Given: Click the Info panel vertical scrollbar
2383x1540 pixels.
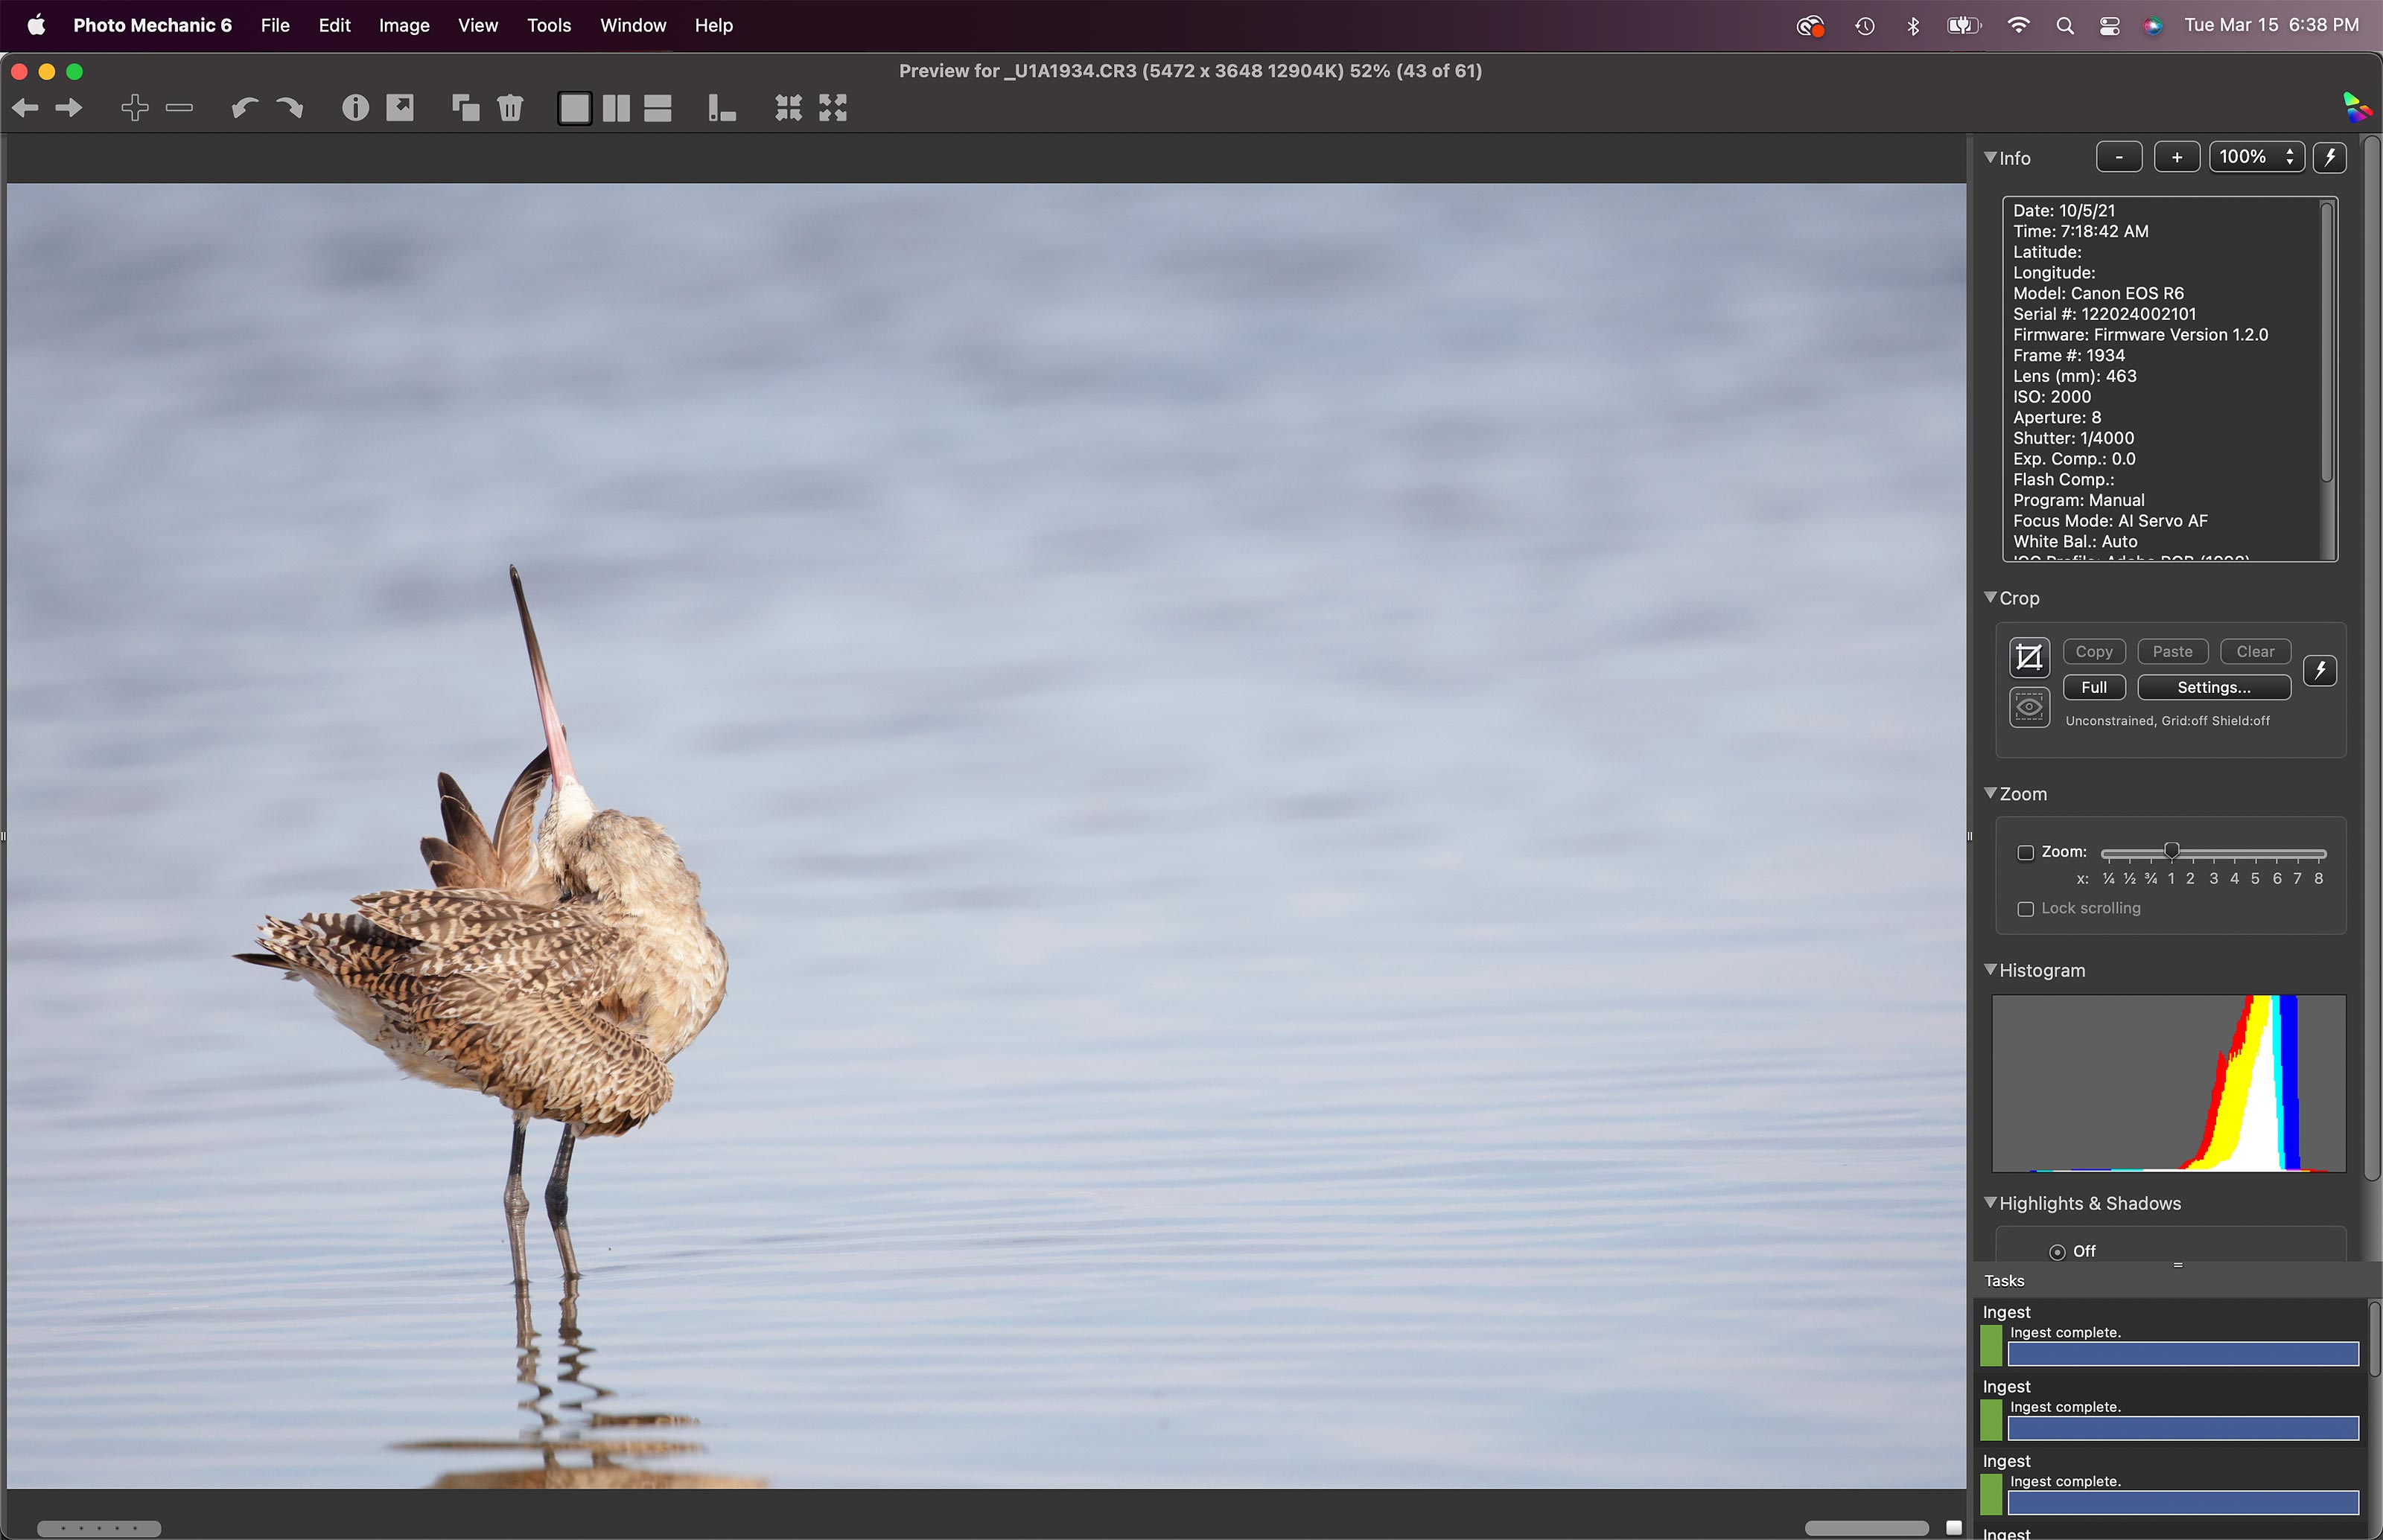Looking at the screenshot, I should tap(2327, 342).
